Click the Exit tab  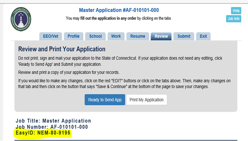[203, 36]
